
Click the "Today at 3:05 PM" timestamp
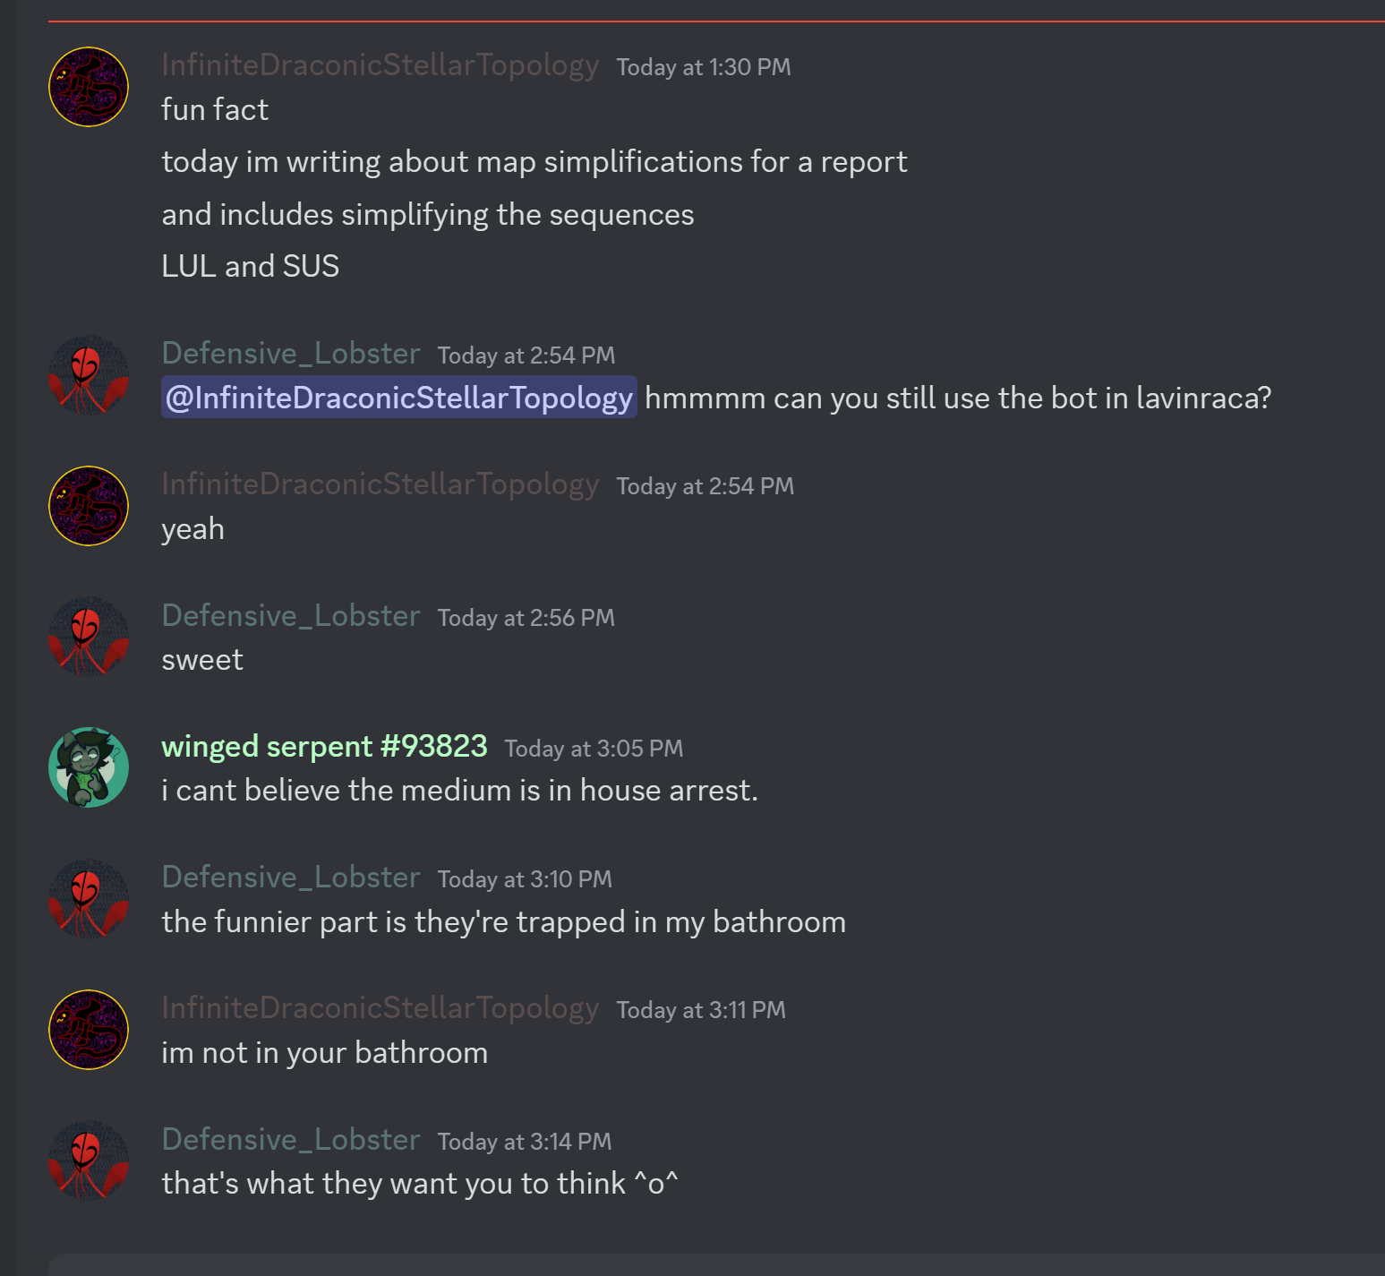tap(594, 749)
